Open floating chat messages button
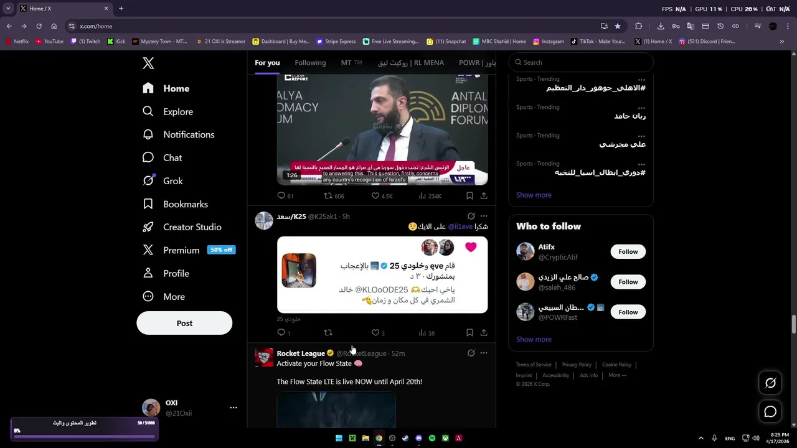The image size is (797, 448). [770, 412]
